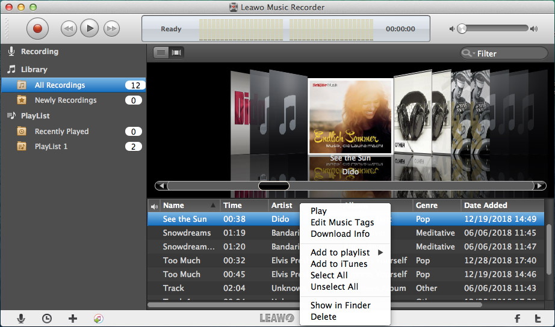Click the rewind button
This screenshot has height=327, width=555.
click(69, 29)
